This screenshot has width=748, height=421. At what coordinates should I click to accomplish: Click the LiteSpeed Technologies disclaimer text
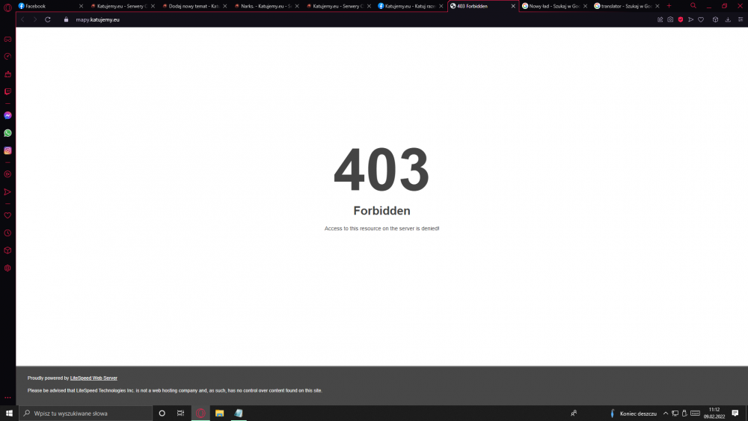pyautogui.click(x=174, y=390)
